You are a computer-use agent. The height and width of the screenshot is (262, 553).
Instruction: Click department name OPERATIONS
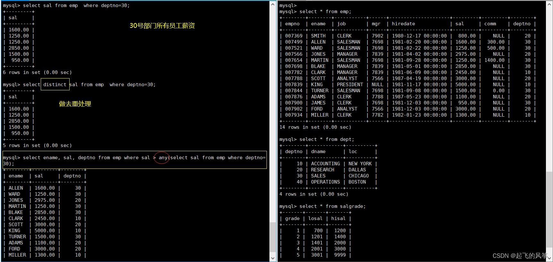(325, 182)
